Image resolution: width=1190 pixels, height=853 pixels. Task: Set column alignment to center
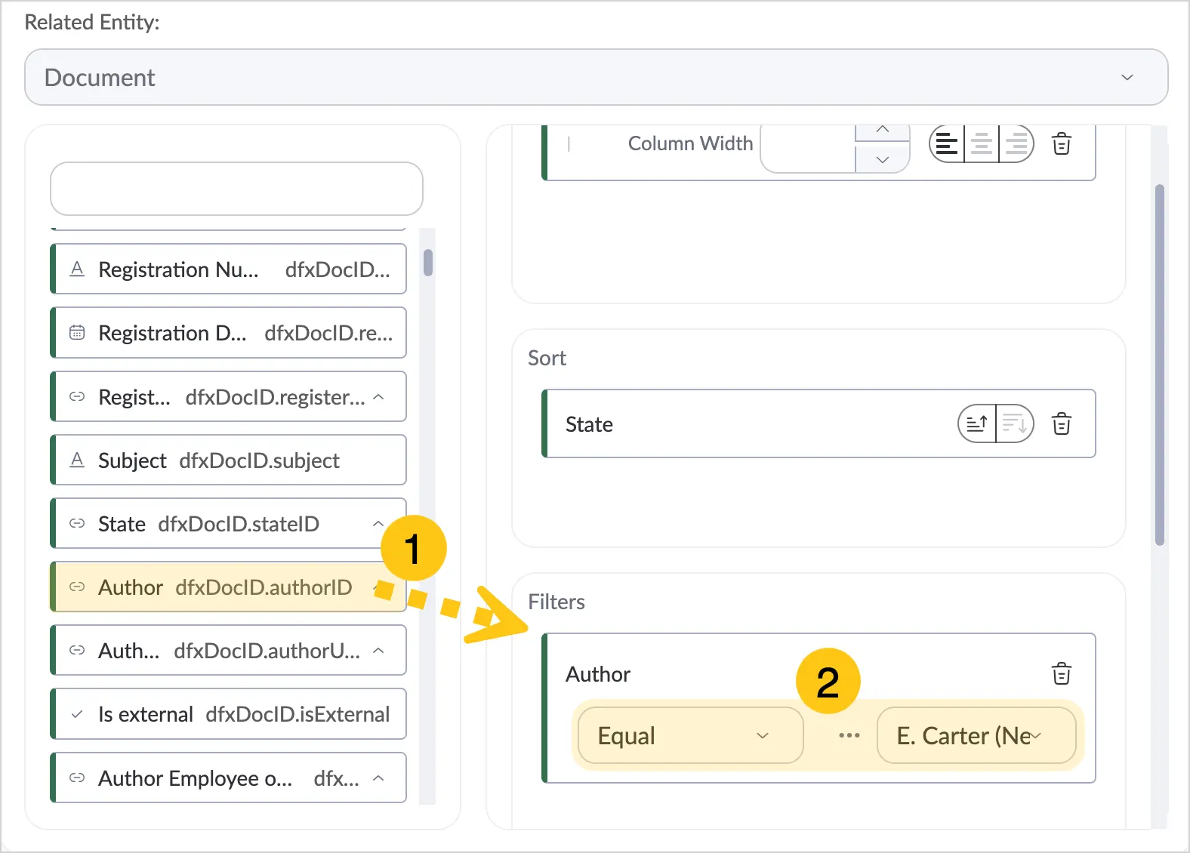click(982, 143)
